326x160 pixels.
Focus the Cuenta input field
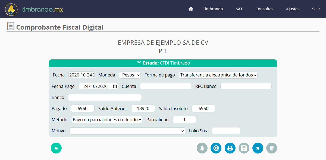tap(166, 86)
